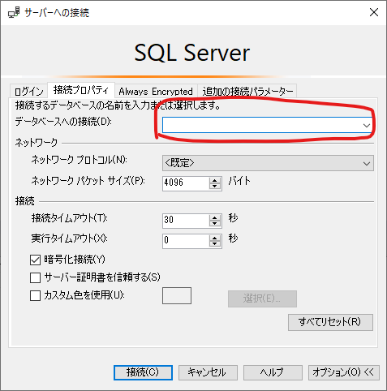Uncheck the 暗号化接続 checkbox
Viewport: 387px width, 391px height.
(35, 260)
